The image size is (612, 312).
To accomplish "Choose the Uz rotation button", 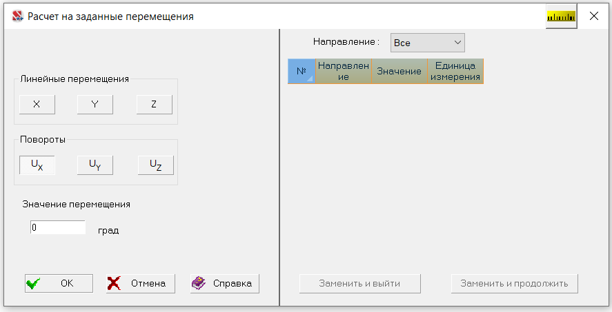I will tap(156, 165).
